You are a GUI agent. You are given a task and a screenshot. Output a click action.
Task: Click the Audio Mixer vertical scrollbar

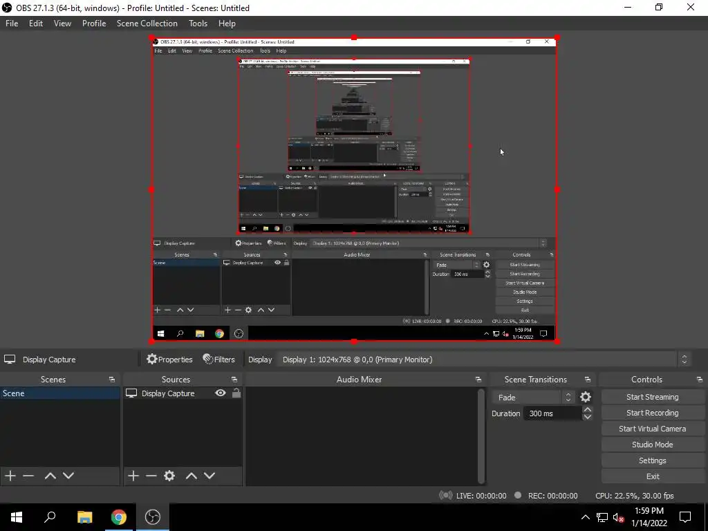coord(481,436)
